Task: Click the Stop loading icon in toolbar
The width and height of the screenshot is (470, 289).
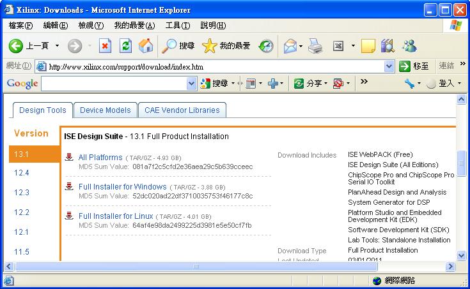Action: pyautogui.click(x=106, y=45)
